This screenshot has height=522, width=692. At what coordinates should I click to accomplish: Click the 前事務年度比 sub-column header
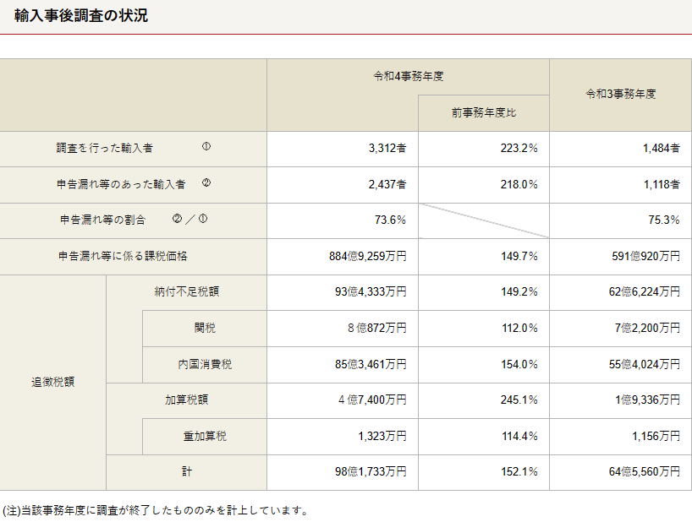tap(483, 113)
